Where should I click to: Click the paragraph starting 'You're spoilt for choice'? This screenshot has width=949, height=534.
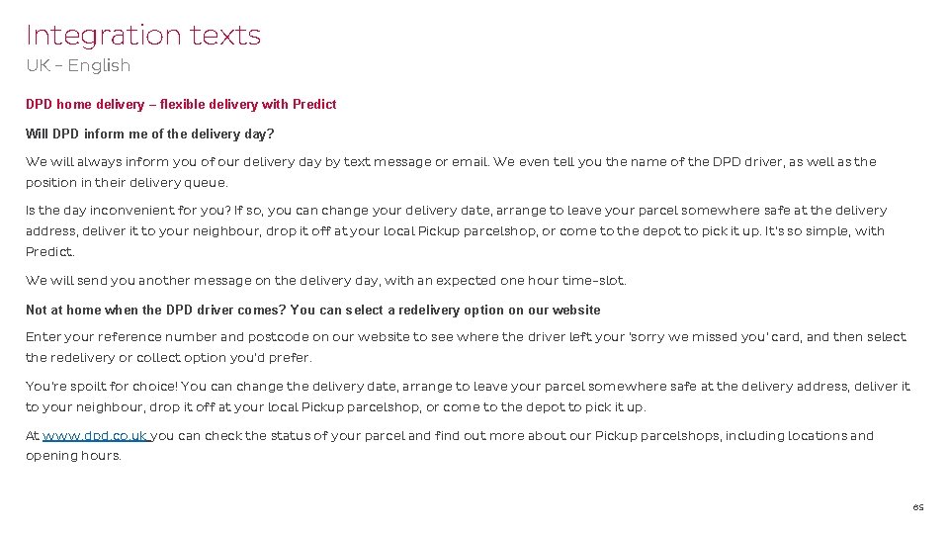468,397
